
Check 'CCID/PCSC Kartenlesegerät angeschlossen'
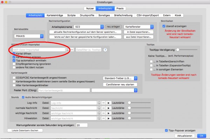pos(14,78)
